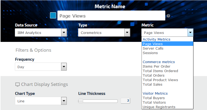Select Unique Registrants option
This screenshot has height=110, width=207.
tap(159, 107)
